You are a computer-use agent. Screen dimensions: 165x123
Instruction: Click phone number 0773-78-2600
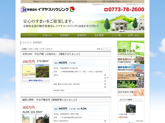[124, 9]
